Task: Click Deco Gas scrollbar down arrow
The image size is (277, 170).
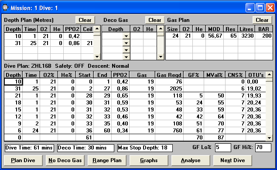Action: [161, 57]
